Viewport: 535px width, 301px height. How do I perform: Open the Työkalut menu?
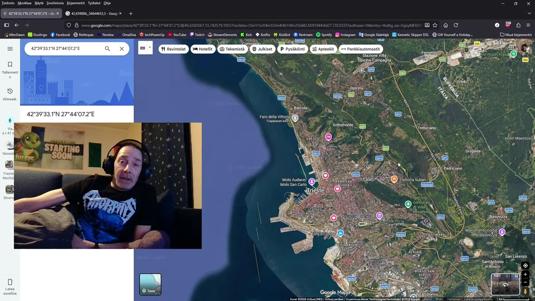(94, 3)
